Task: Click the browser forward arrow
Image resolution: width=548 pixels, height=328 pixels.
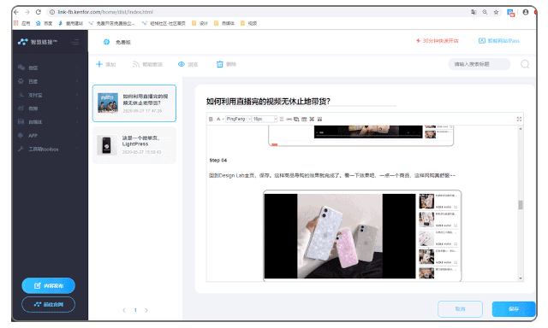Action: [x=27, y=12]
